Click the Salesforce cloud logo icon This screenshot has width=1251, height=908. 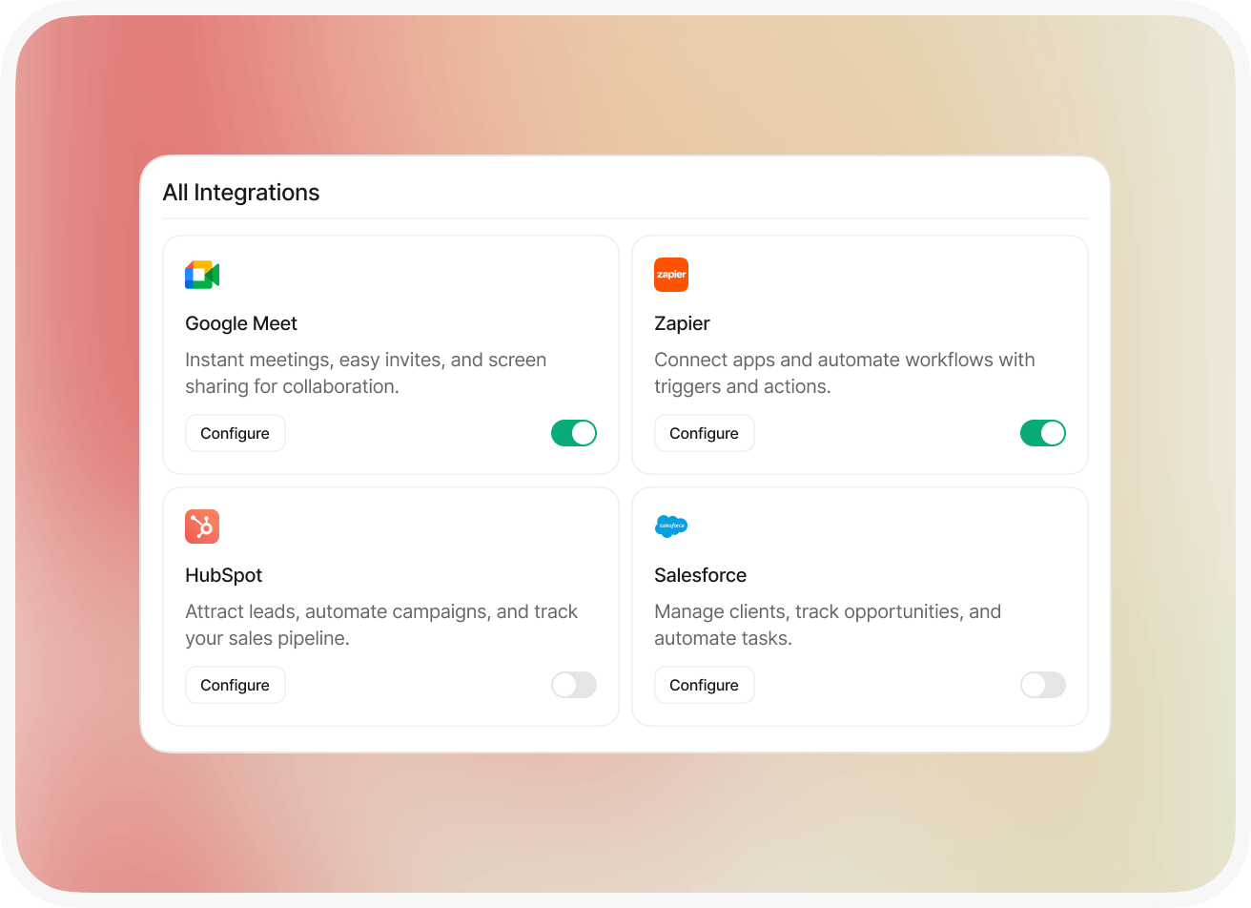pos(671,526)
